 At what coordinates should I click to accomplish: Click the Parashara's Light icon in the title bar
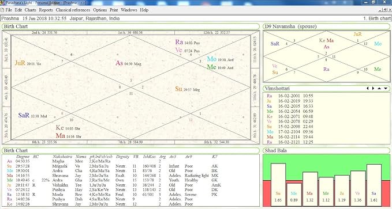click(3, 2)
